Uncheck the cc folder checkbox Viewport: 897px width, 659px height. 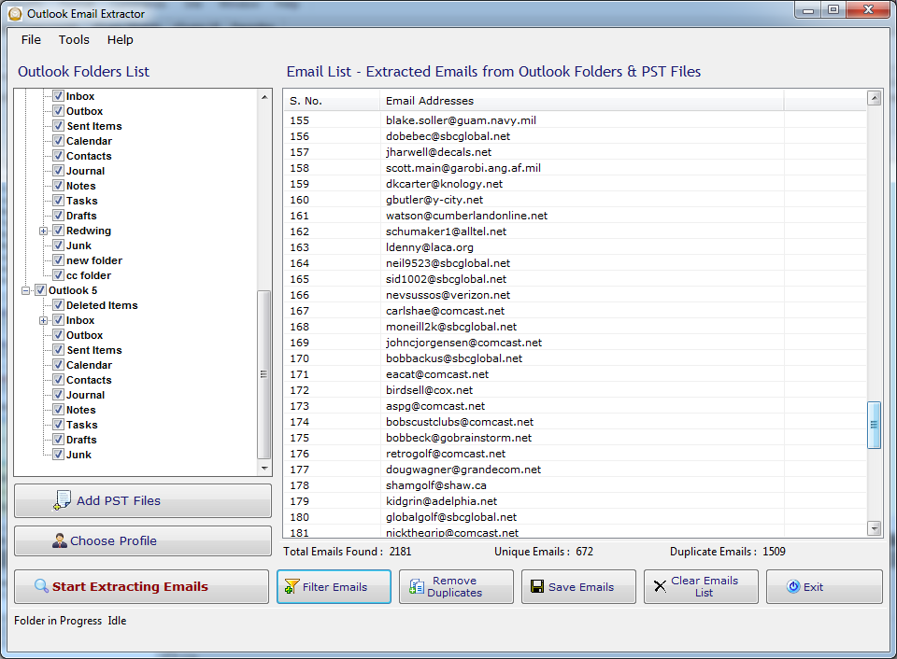click(x=58, y=275)
